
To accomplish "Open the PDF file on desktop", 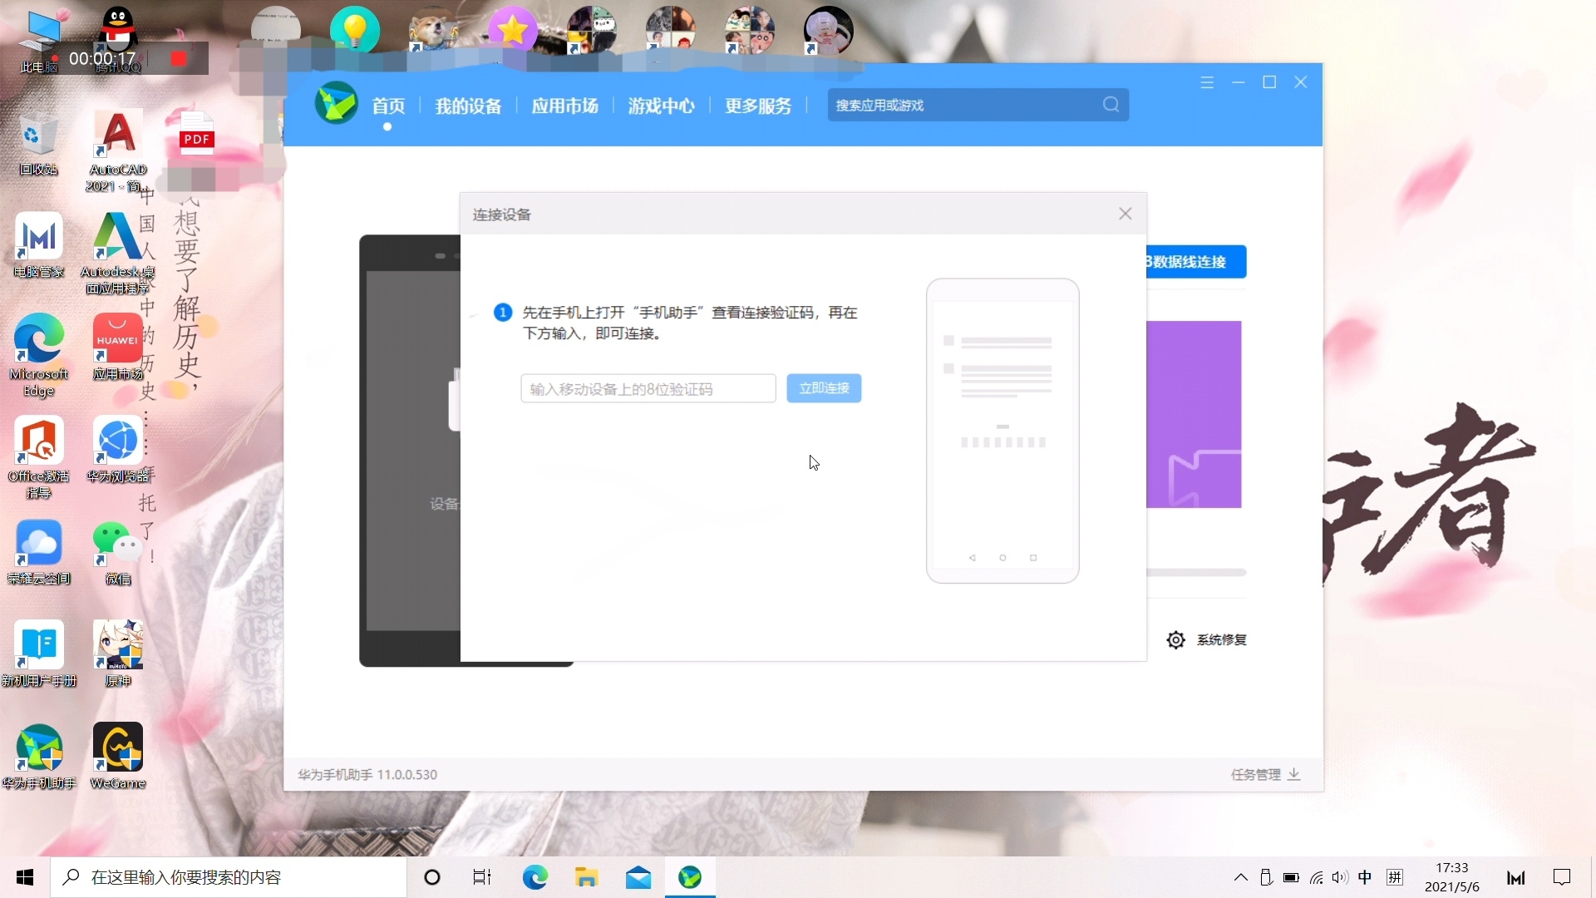I will 197,133.
